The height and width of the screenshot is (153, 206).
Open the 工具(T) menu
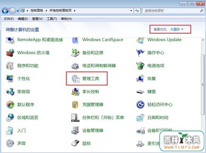pos(52,19)
